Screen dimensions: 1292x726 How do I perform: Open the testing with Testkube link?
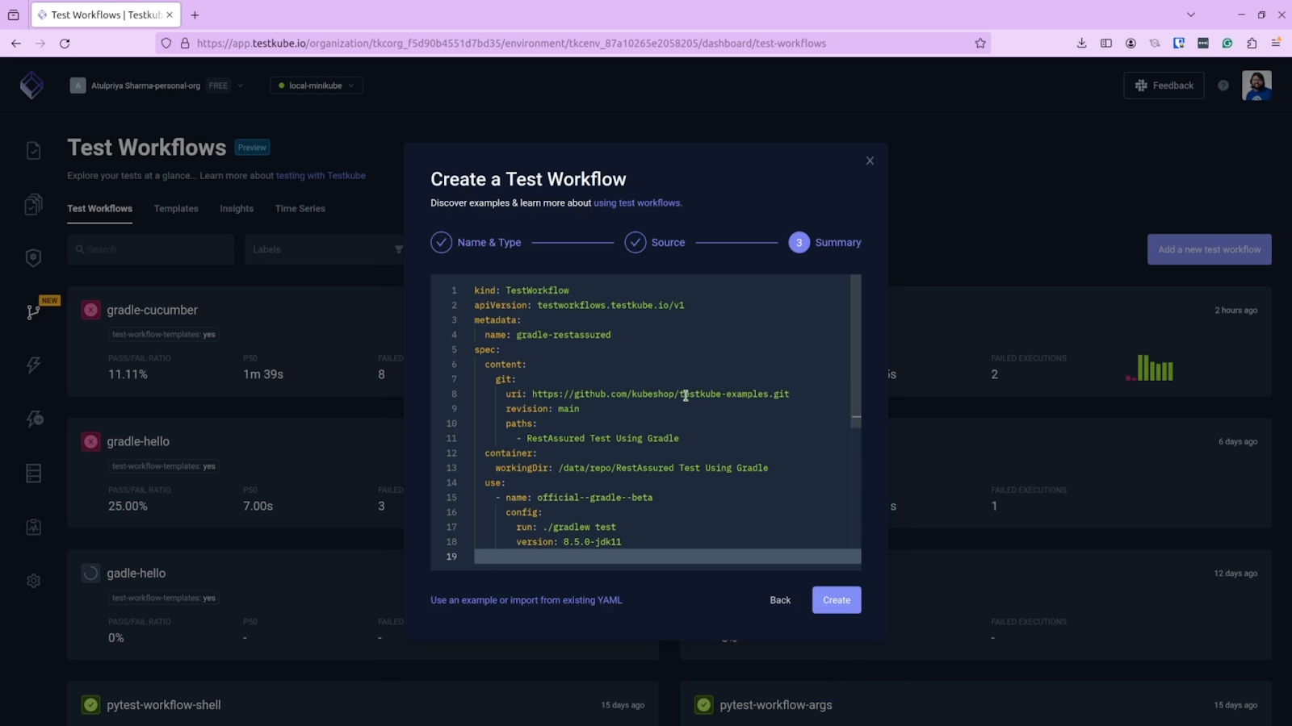pyautogui.click(x=321, y=176)
